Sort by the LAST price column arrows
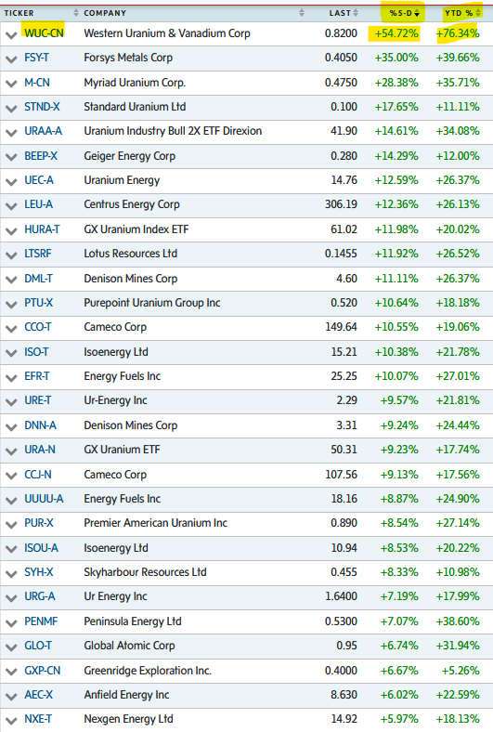Screen dimensions: 493x732 [x=356, y=13]
